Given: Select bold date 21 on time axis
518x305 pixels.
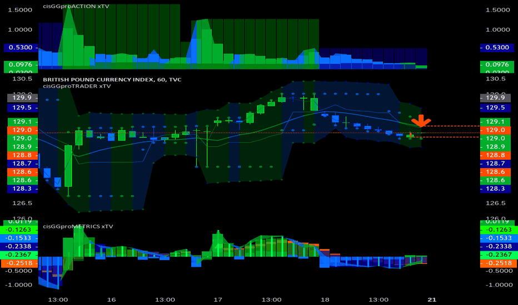Looking at the screenshot, I should 432,299.
